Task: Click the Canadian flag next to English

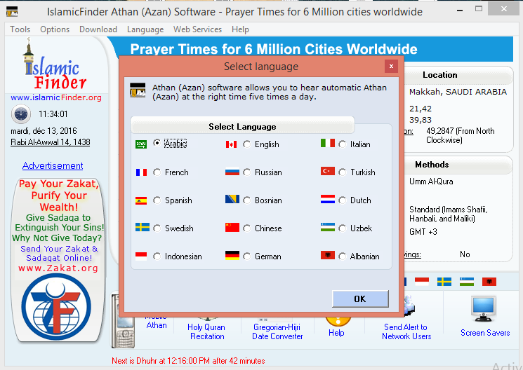Action: pyautogui.click(x=231, y=144)
